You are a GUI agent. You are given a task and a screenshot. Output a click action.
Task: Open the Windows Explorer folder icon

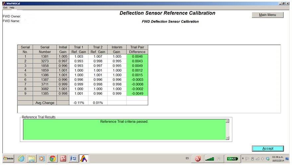[x=32, y=159]
